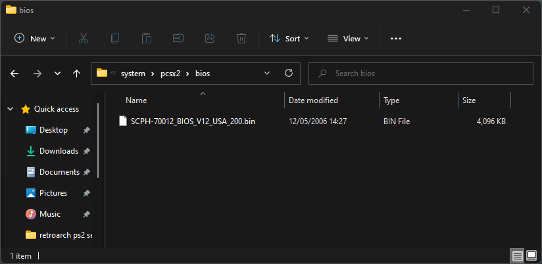Maximize the bios window
Screen dimensions: 542x264
[x=496, y=10]
